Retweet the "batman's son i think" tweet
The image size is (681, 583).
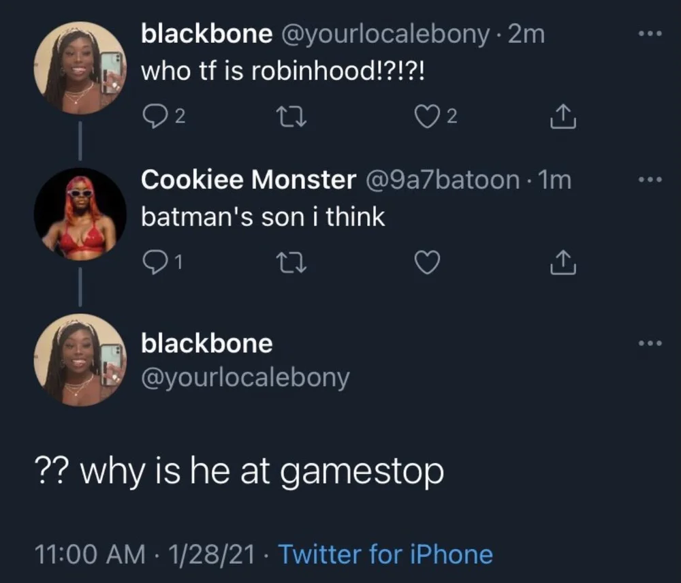click(291, 262)
